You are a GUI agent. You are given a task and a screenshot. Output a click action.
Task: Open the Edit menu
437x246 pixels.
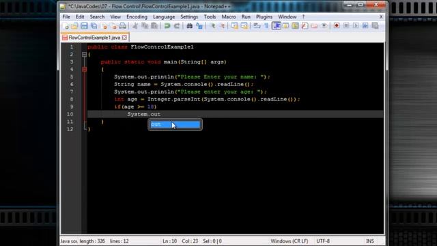pos(80,16)
